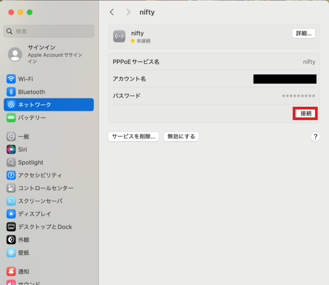Click the Spotlight magnifier icon

11,162
